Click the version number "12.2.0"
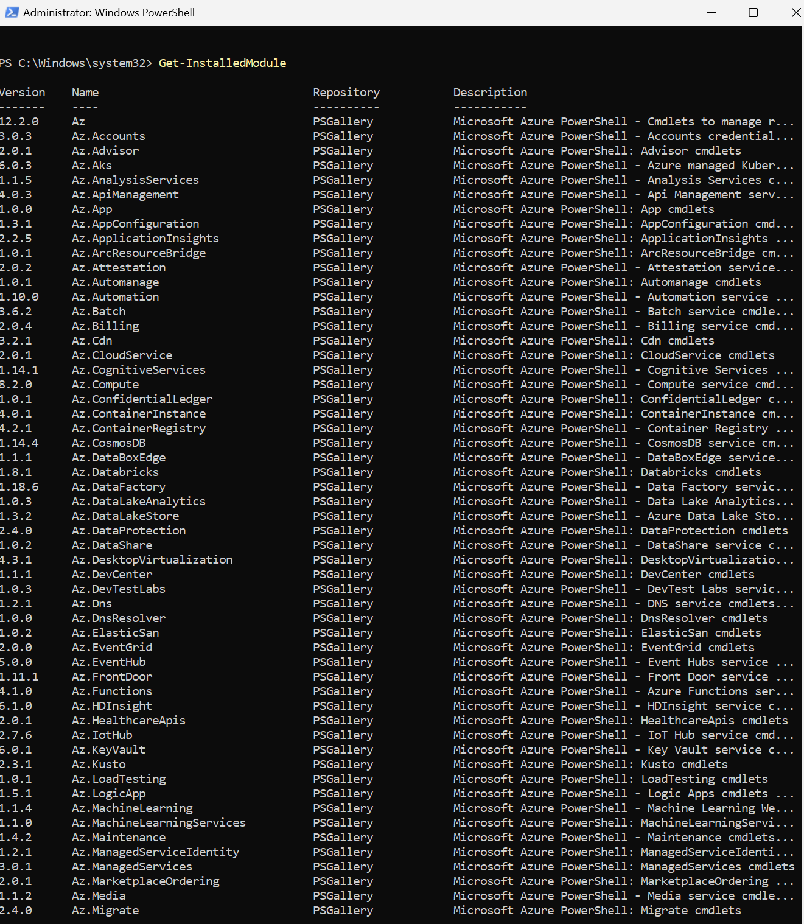The height and width of the screenshot is (924, 804). tap(19, 122)
